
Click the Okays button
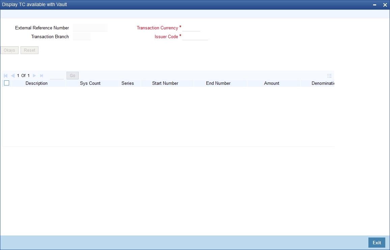[9, 50]
